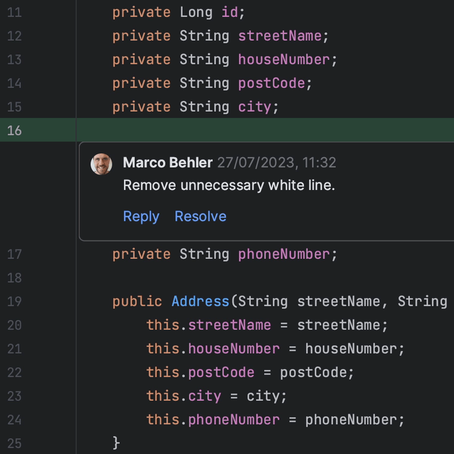
Task: Click the closing brace on line 25
Action: [116, 442]
